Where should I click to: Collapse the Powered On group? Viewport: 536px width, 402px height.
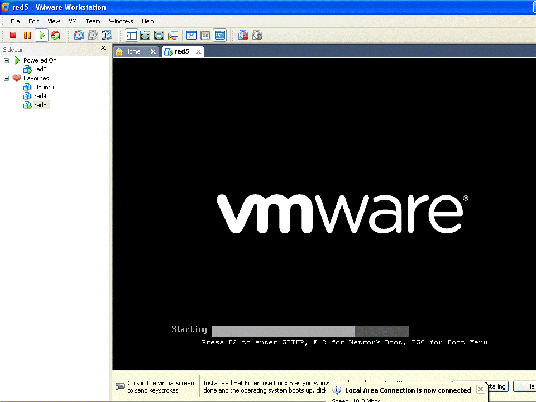pyautogui.click(x=6, y=60)
